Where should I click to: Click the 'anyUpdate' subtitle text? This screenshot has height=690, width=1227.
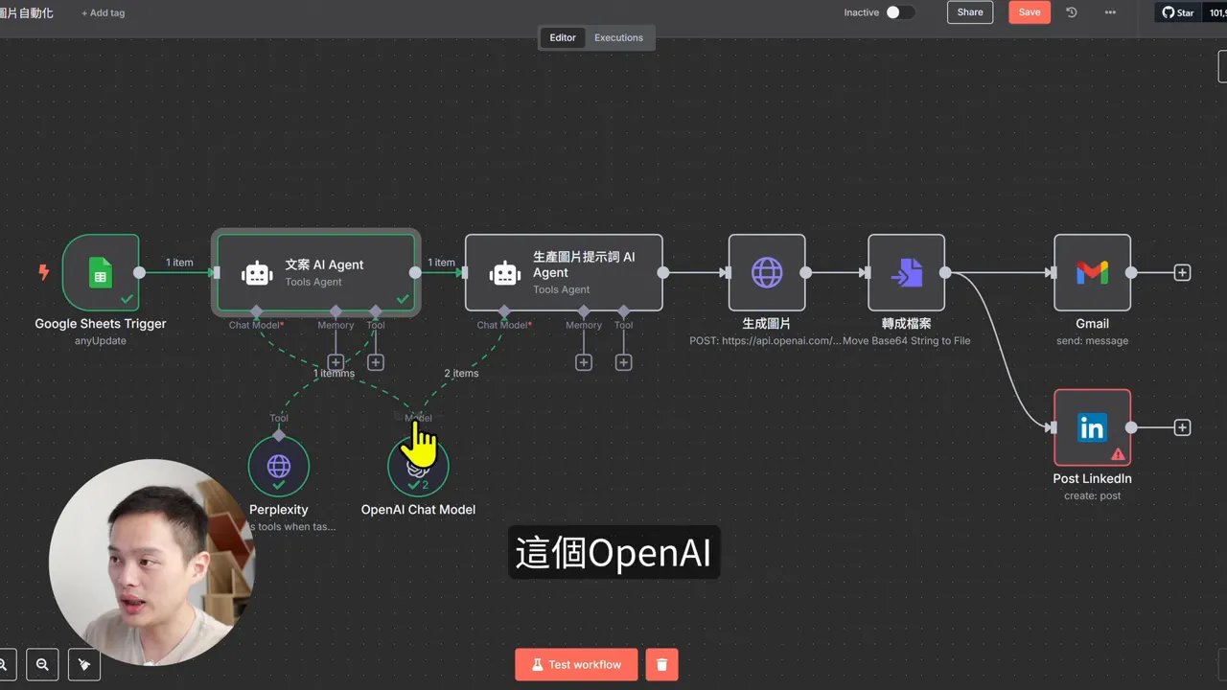click(x=101, y=341)
